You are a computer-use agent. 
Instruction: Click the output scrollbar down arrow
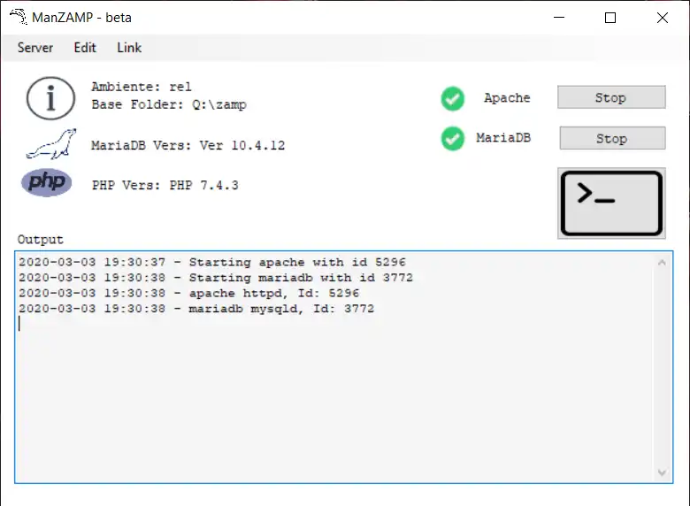(x=662, y=472)
